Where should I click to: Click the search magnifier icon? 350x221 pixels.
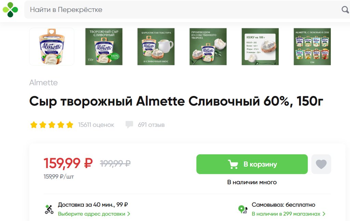coord(345,10)
